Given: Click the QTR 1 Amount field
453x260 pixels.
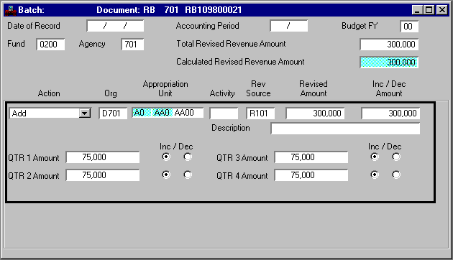Looking at the screenshot, I should click(x=103, y=157).
